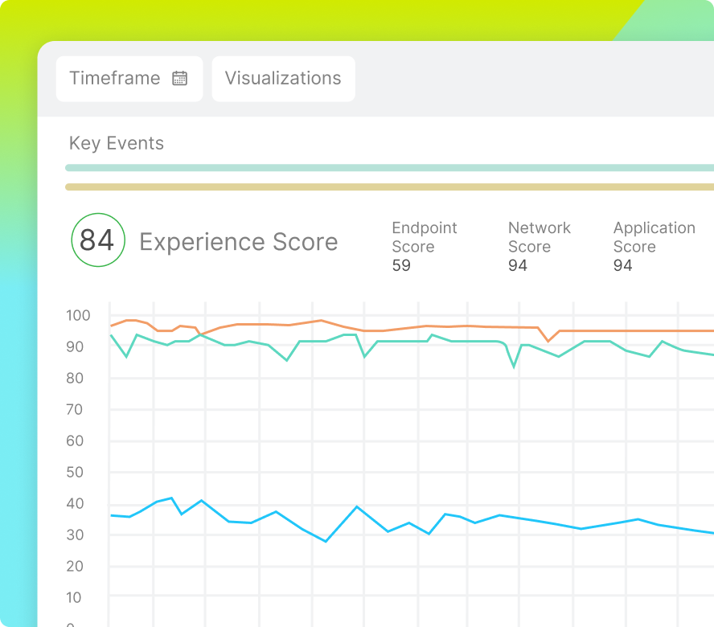Screen dimensions: 714x627
Task: Click the Application Score label
Action: (654, 237)
